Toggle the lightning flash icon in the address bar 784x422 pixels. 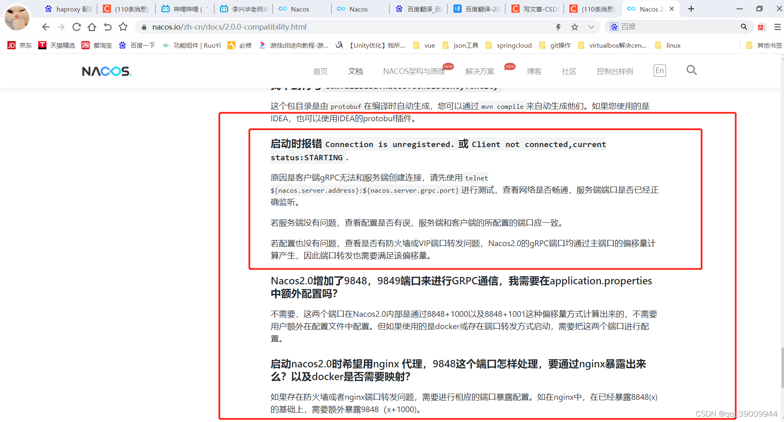(558, 27)
